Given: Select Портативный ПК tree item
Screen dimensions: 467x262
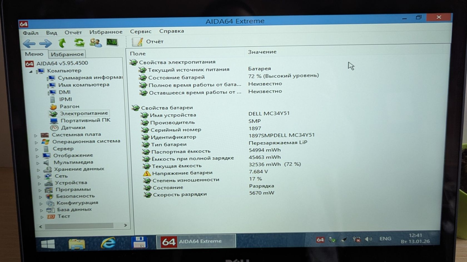Looking at the screenshot, I should tap(85, 120).
